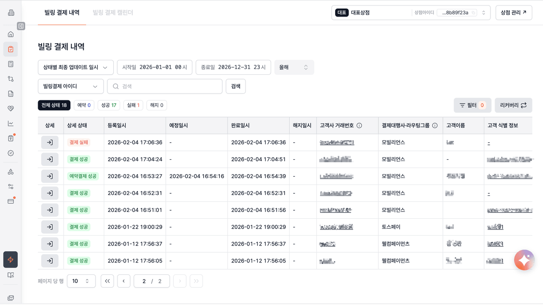The height and width of the screenshot is (305, 543).
Task: Open the 빌링결제 아이디 search type dropdown
Action: click(71, 86)
